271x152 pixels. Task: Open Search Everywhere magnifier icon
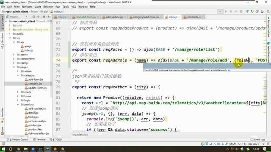(x=268, y=11)
